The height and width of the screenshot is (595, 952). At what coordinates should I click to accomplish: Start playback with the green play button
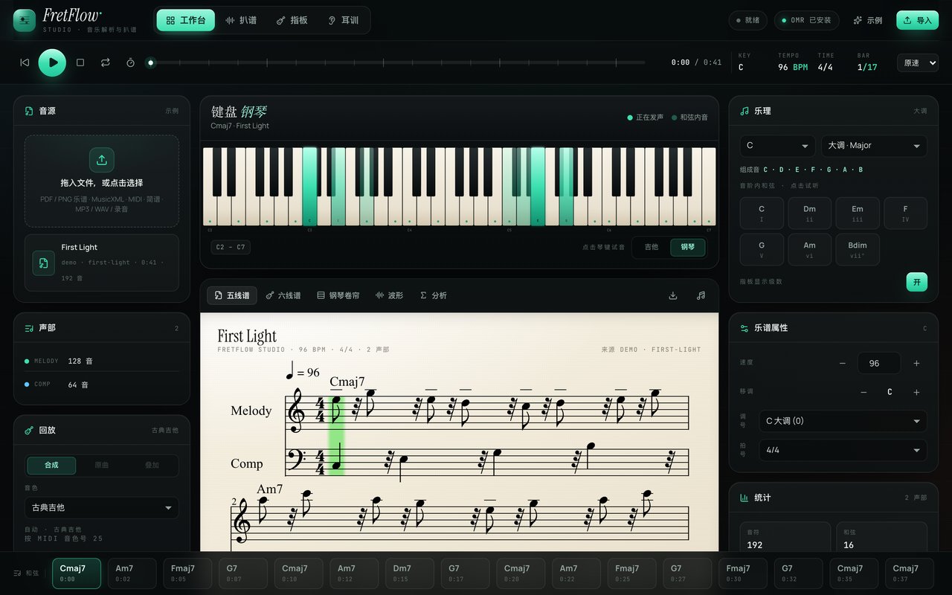point(52,62)
